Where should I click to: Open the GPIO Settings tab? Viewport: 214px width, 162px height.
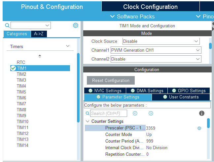click(189, 91)
